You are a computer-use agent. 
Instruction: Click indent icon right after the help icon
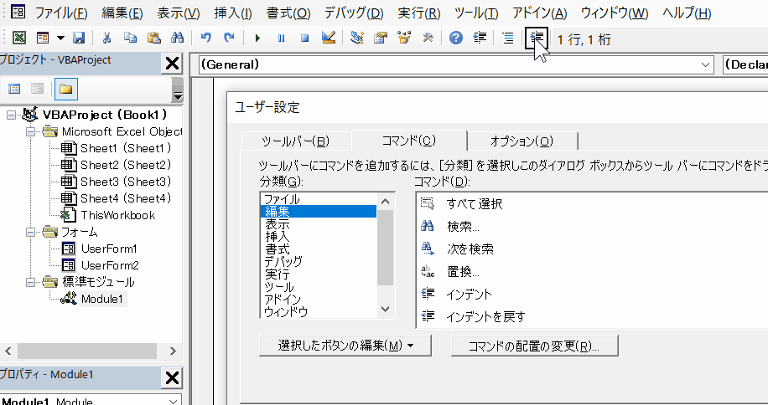click(480, 38)
